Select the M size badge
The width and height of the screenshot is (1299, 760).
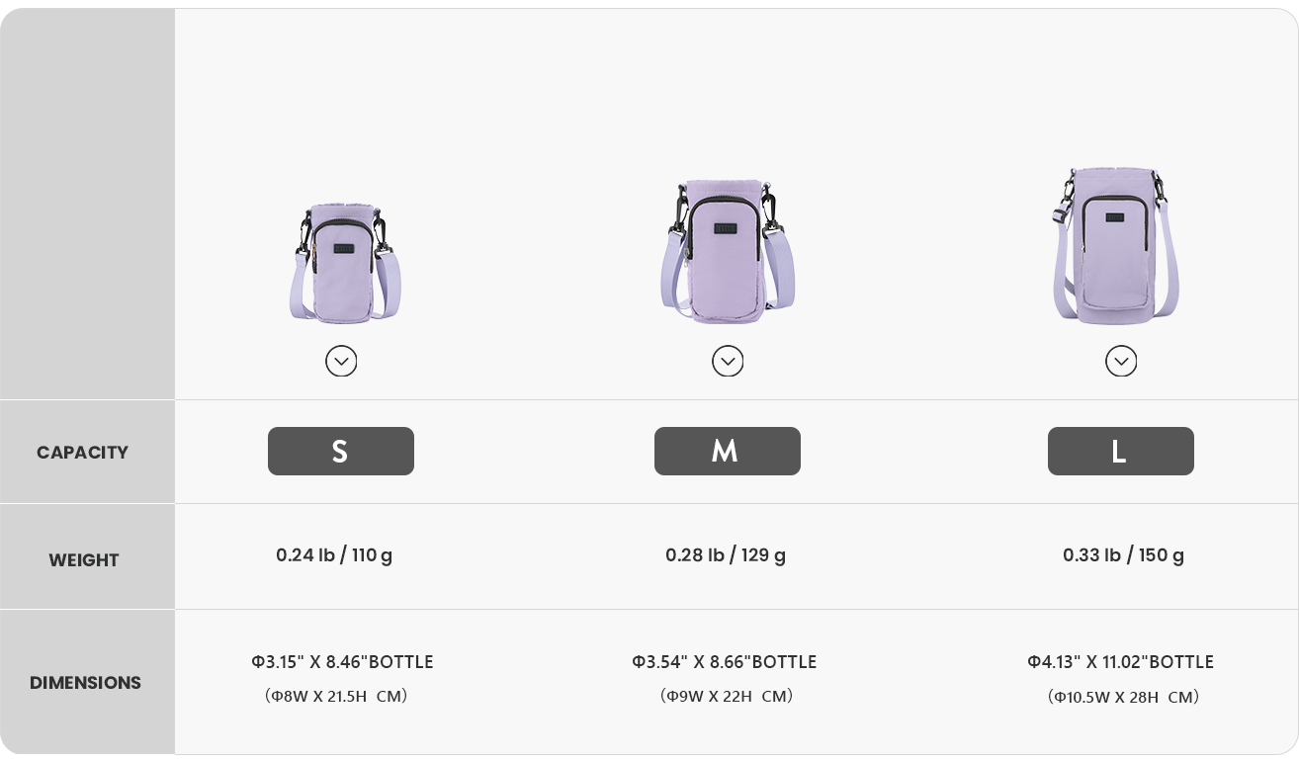pyautogui.click(x=728, y=451)
